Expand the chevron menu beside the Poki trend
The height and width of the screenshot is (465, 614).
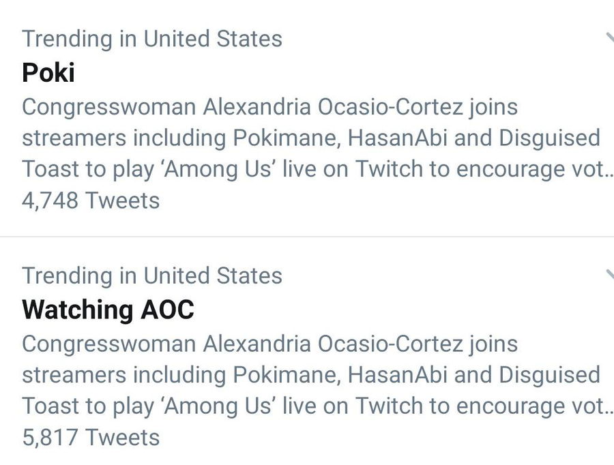(609, 37)
